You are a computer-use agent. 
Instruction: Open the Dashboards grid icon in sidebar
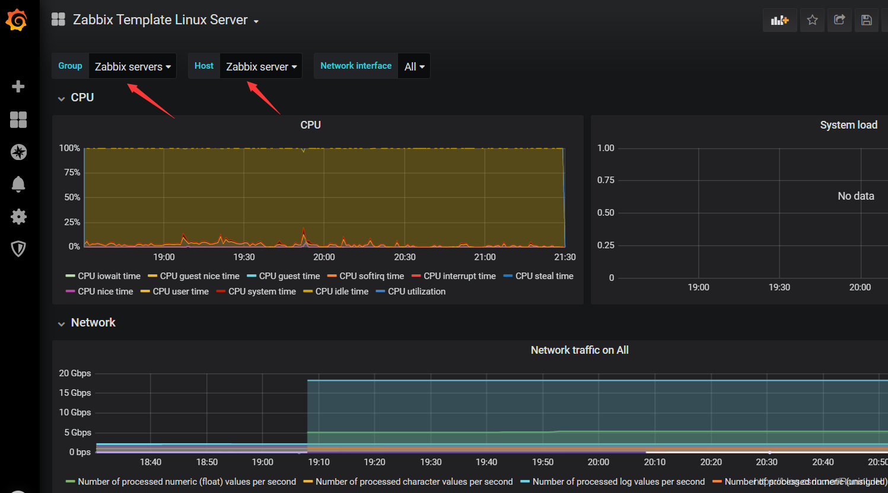tap(18, 120)
